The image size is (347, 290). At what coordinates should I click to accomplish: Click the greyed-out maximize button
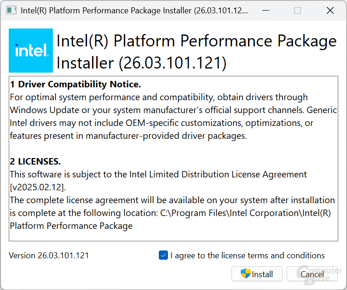click(x=297, y=11)
